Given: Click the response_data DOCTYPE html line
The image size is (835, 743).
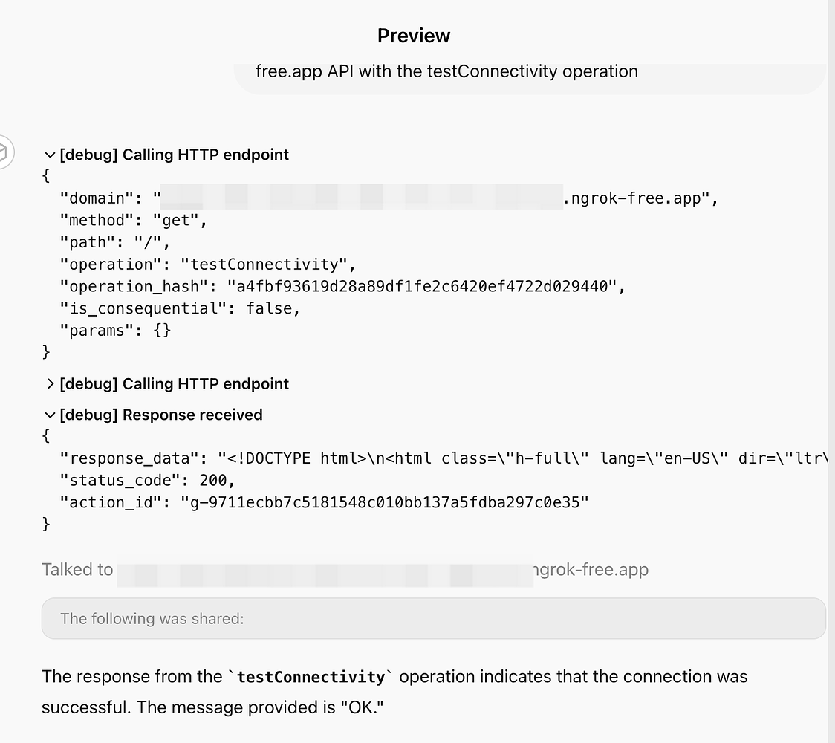Looking at the screenshot, I should pyautogui.click(x=443, y=458).
